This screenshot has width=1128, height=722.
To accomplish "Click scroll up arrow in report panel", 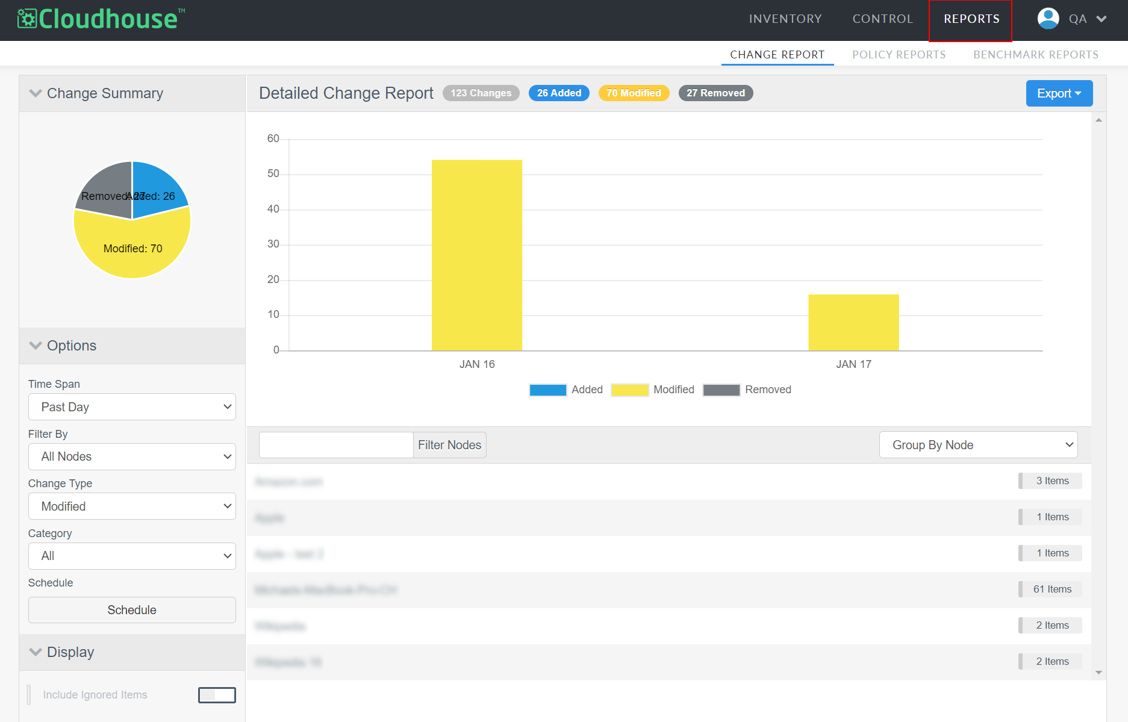I will (1098, 120).
